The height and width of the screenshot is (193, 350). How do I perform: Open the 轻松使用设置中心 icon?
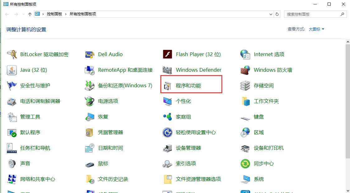[168, 133]
